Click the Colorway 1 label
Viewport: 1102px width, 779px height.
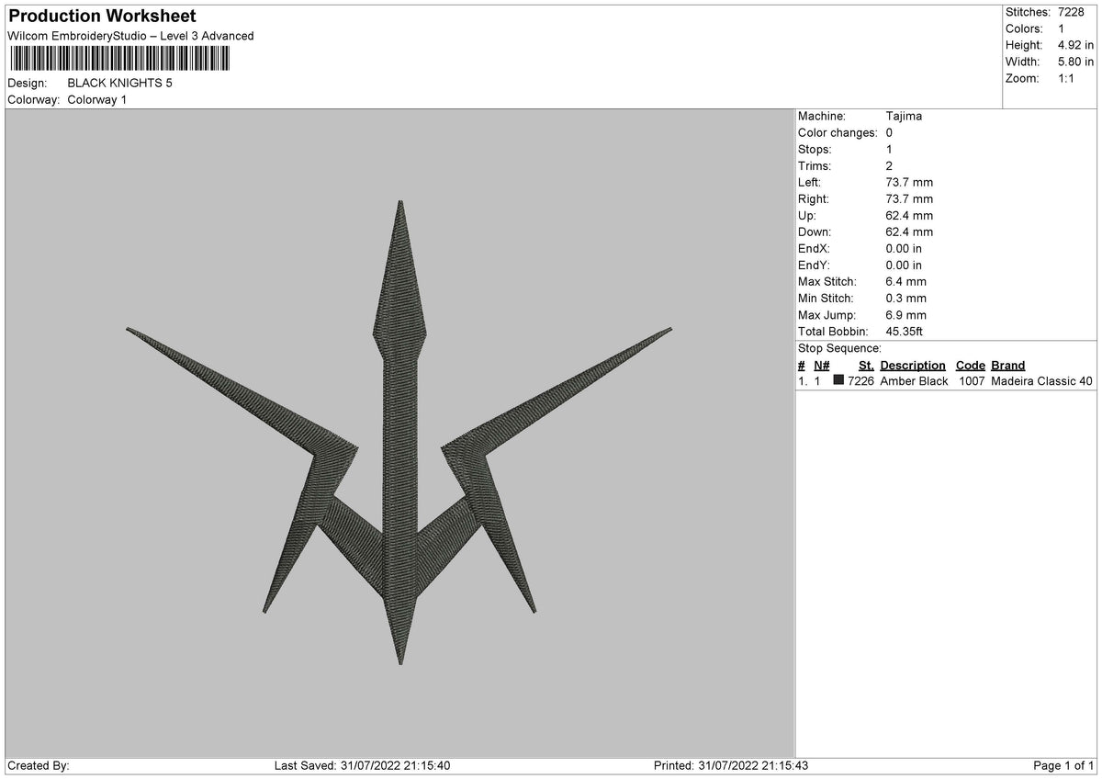97,100
